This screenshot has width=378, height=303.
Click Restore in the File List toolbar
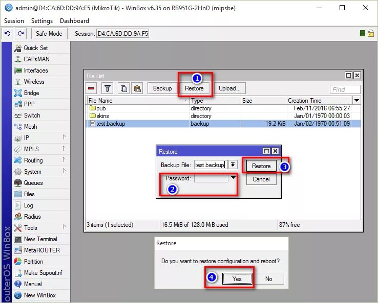(194, 88)
